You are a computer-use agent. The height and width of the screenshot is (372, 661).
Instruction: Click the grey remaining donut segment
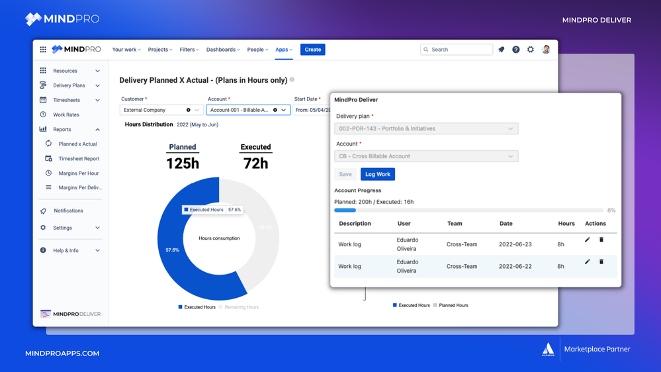point(265,228)
